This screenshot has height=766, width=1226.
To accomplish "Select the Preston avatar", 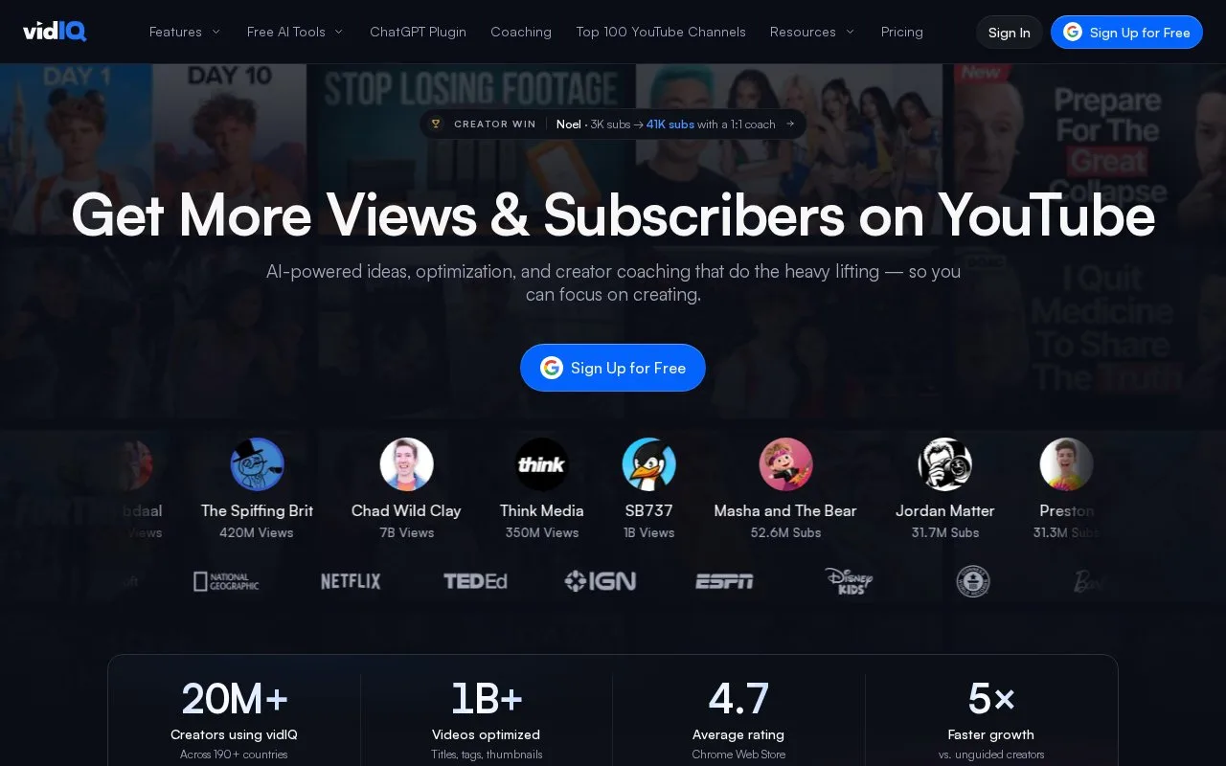I will [1067, 464].
